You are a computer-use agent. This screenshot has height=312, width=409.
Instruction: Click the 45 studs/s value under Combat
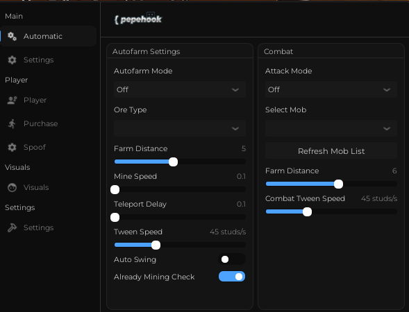[x=379, y=199]
